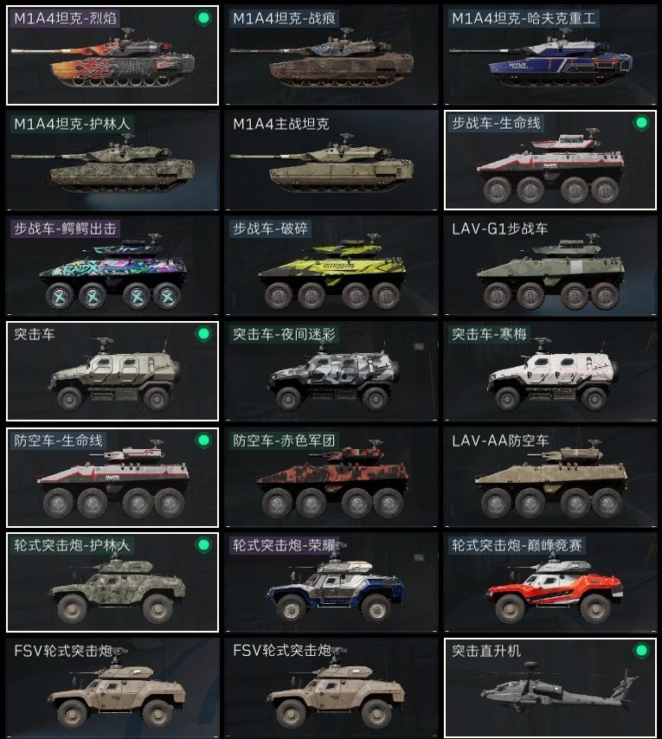662x739 pixels.
Task: Select M1A4坦克-护林人 camouflage tank
Action: (112, 160)
